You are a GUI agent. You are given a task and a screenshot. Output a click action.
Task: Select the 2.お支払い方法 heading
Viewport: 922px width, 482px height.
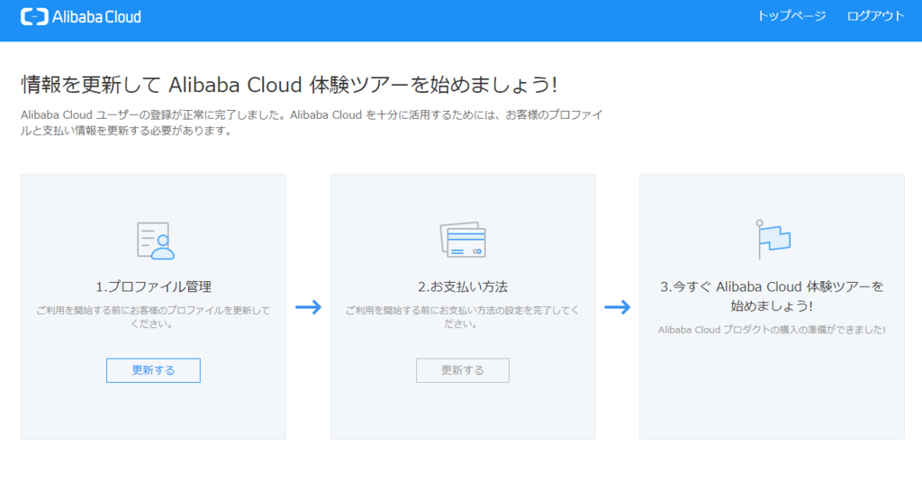(463, 286)
